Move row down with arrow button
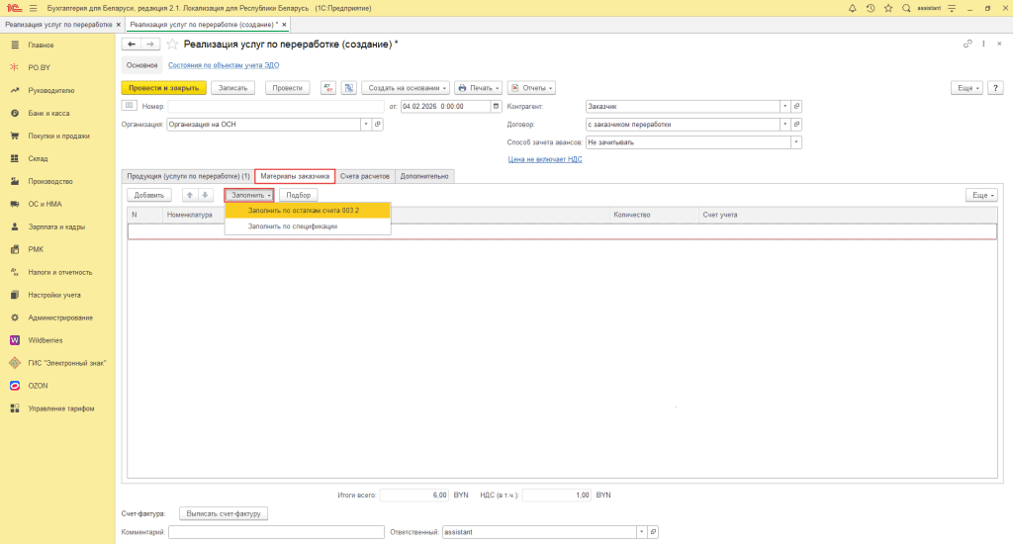The width and height of the screenshot is (1013, 544). pyautogui.click(x=206, y=196)
